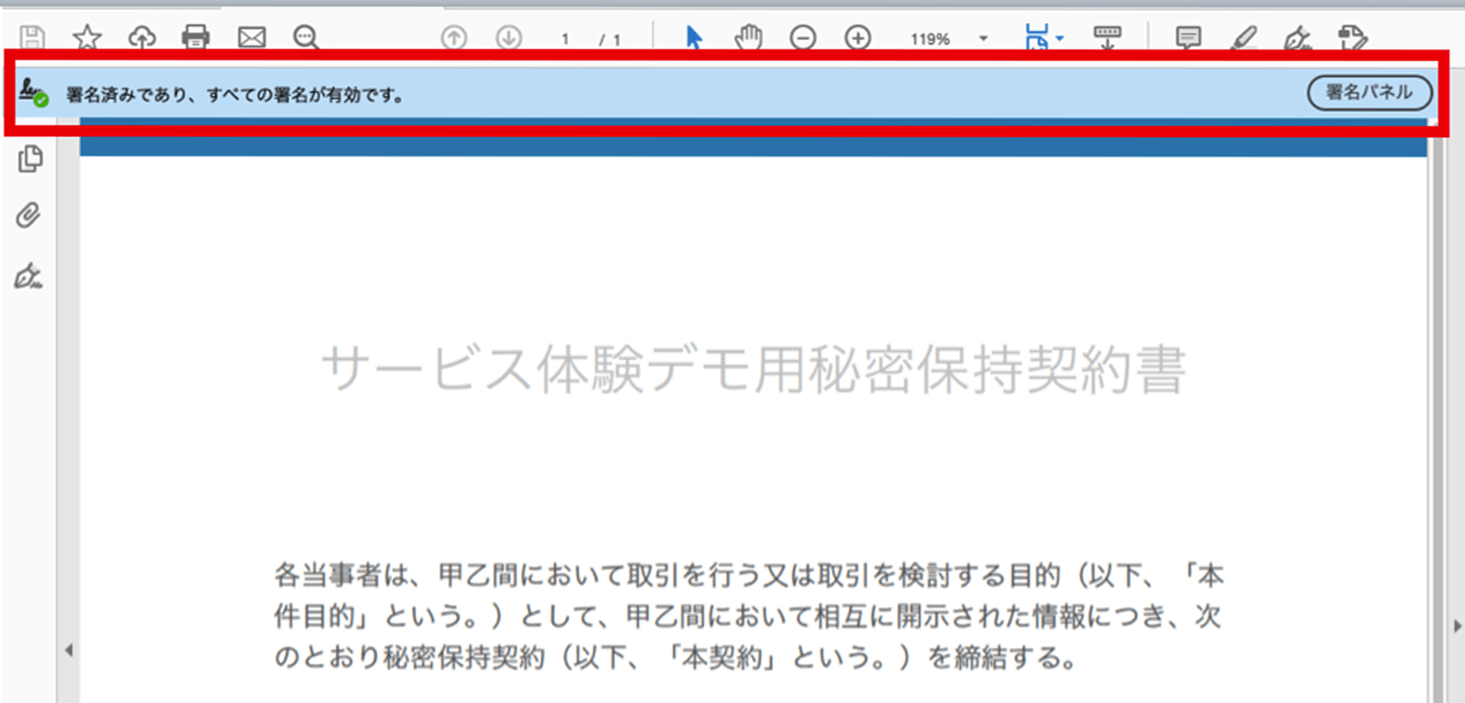Click the signature valid status icon
Viewport: 1465px width, 703px height.
[33, 92]
